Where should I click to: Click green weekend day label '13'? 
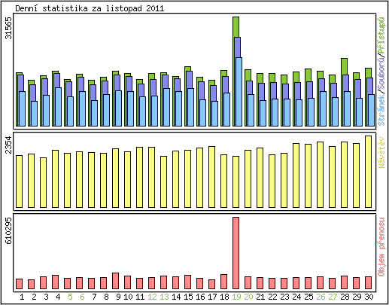click(x=164, y=297)
